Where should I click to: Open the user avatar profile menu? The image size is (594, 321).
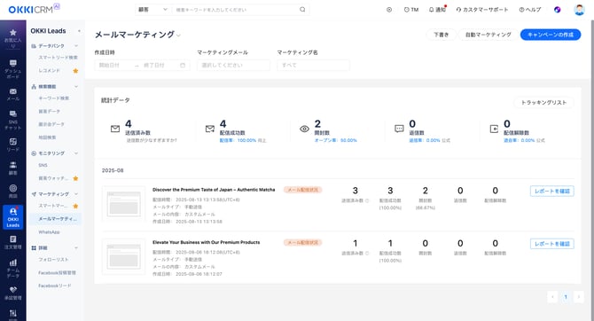(579, 10)
